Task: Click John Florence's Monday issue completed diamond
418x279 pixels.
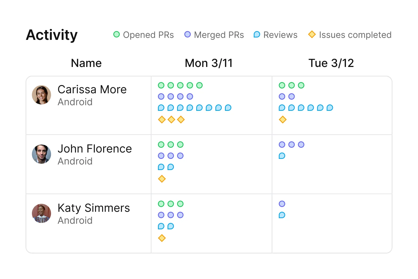Action: pos(162,179)
